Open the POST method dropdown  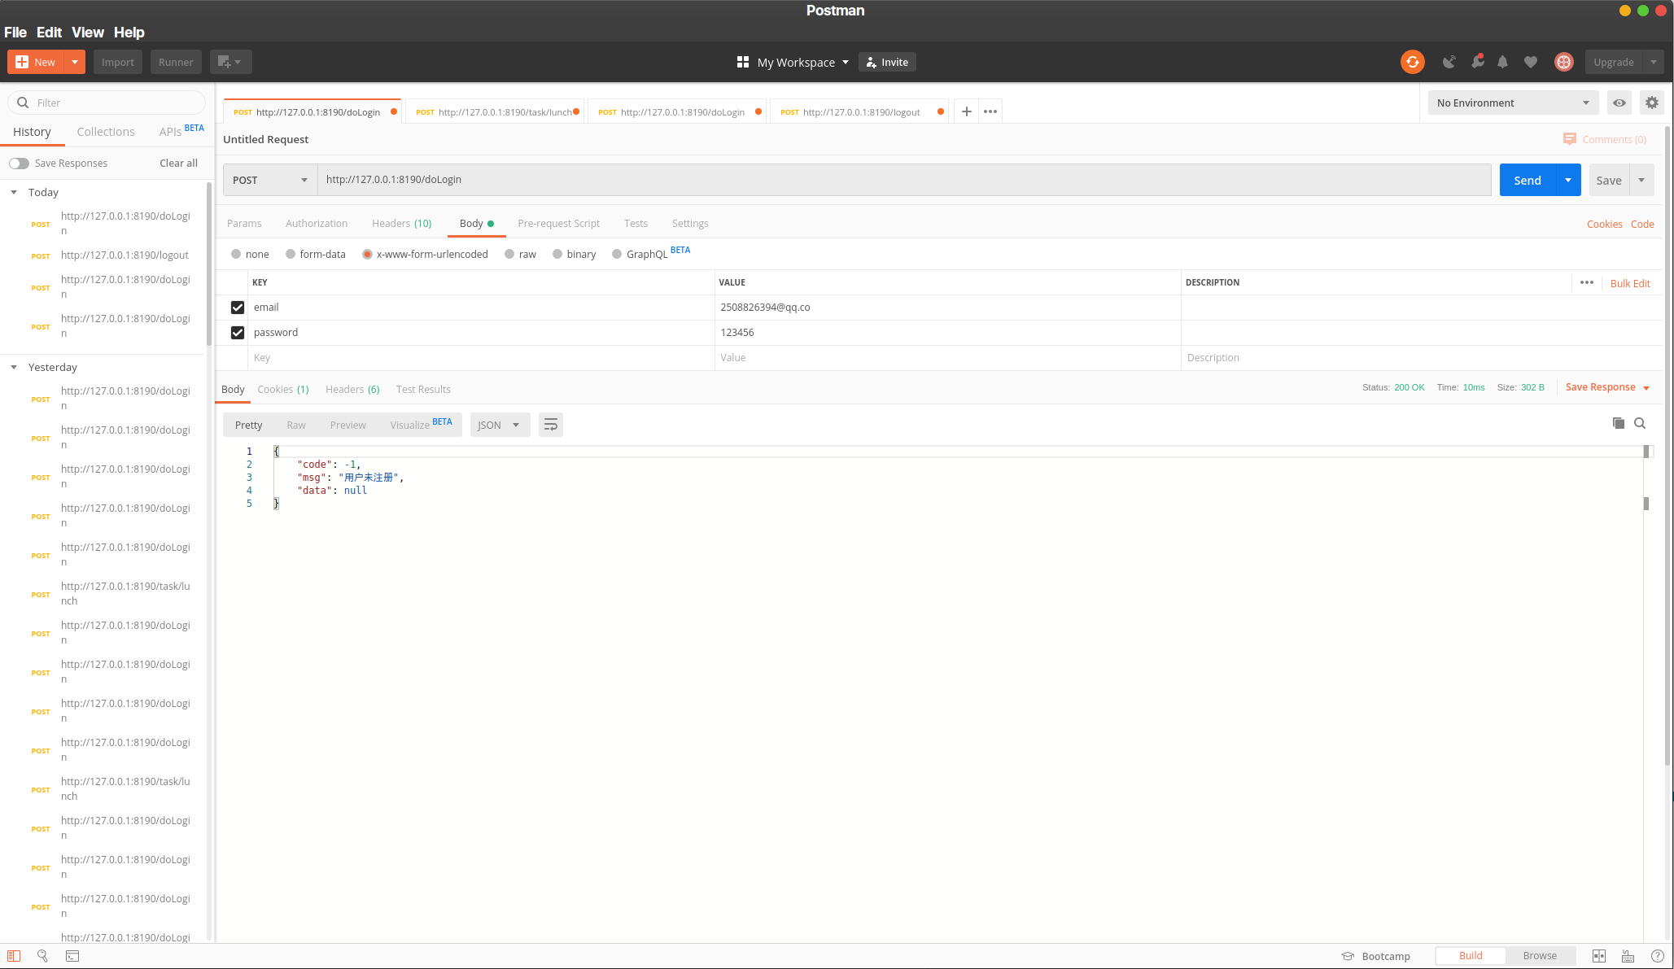click(x=269, y=180)
